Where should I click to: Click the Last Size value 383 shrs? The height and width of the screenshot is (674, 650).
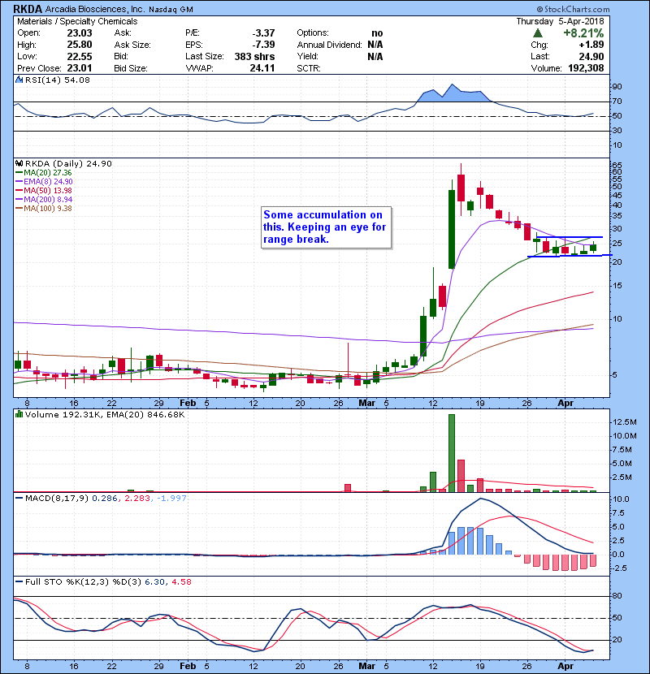pos(254,56)
